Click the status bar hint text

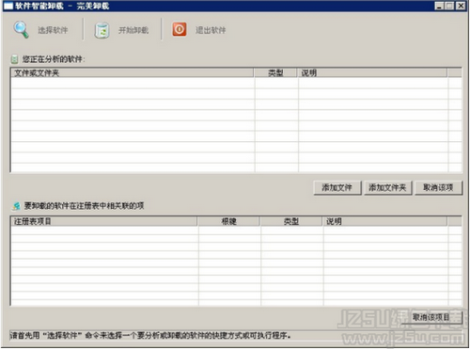pyautogui.click(x=150, y=336)
